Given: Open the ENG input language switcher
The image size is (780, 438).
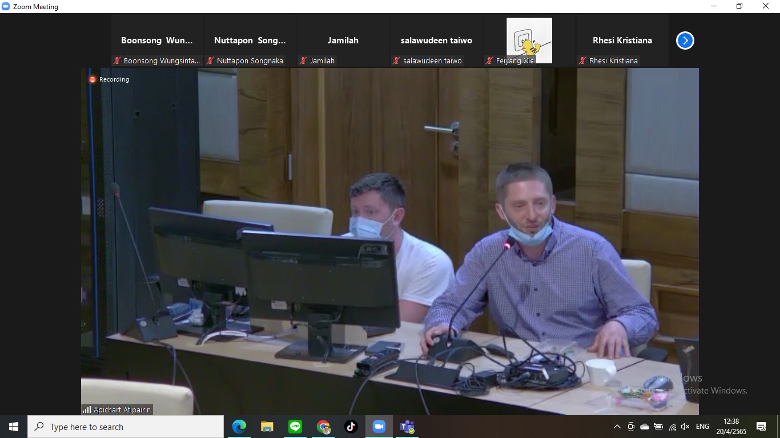Looking at the screenshot, I should pos(702,427).
